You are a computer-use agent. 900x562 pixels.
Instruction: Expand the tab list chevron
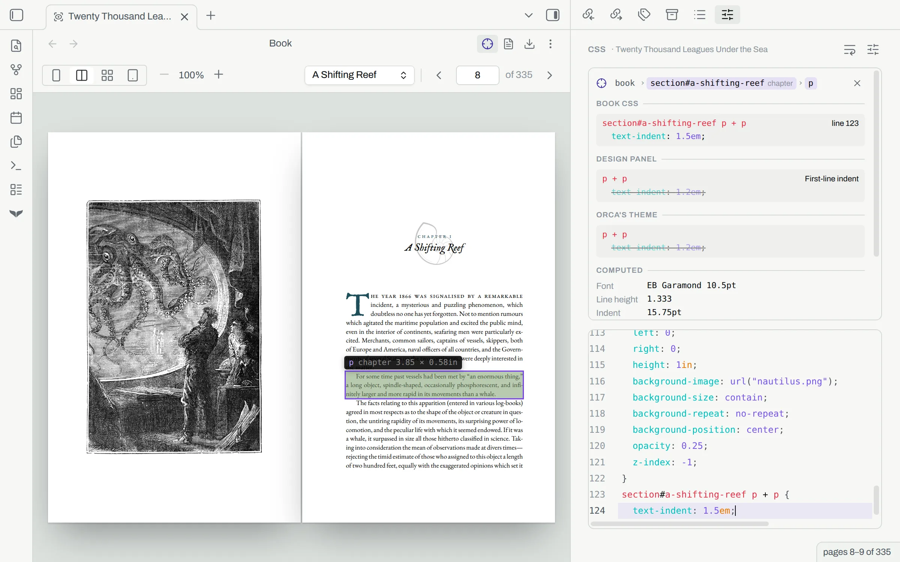pyautogui.click(x=528, y=15)
